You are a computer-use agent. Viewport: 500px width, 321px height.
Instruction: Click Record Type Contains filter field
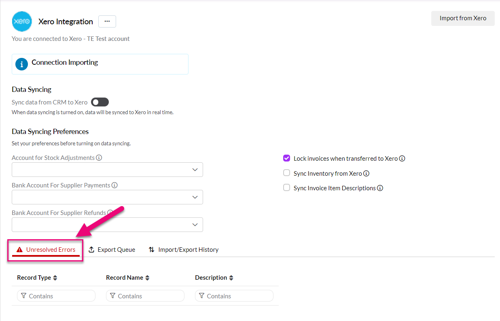(x=56, y=296)
